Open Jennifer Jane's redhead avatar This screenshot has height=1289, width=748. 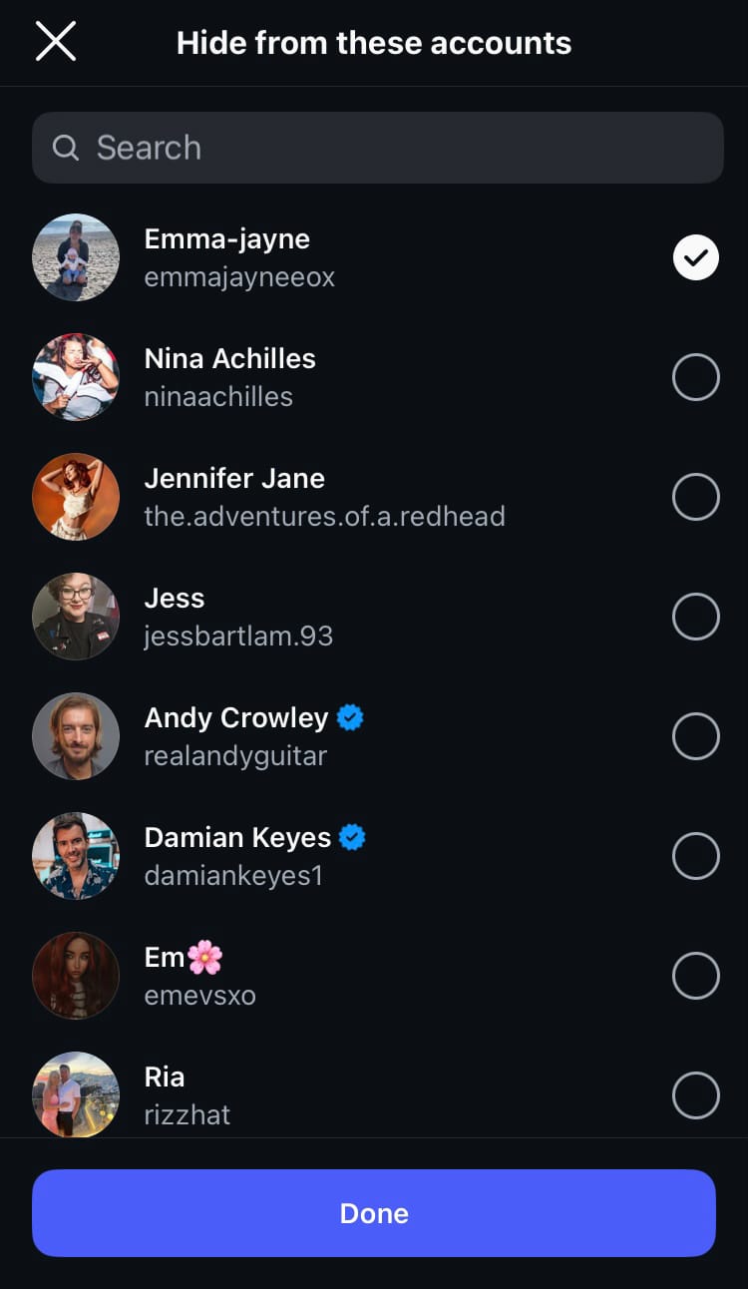pos(76,497)
